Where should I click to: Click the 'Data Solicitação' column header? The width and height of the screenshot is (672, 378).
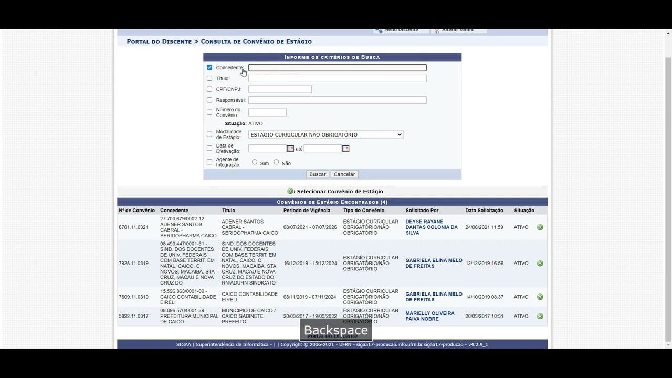pos(484,211)
